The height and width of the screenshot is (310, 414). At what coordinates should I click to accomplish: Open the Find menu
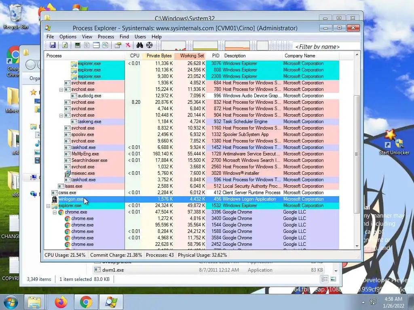(x=124, y=37)
